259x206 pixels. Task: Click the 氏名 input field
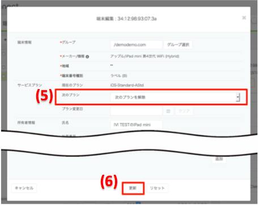136,125
